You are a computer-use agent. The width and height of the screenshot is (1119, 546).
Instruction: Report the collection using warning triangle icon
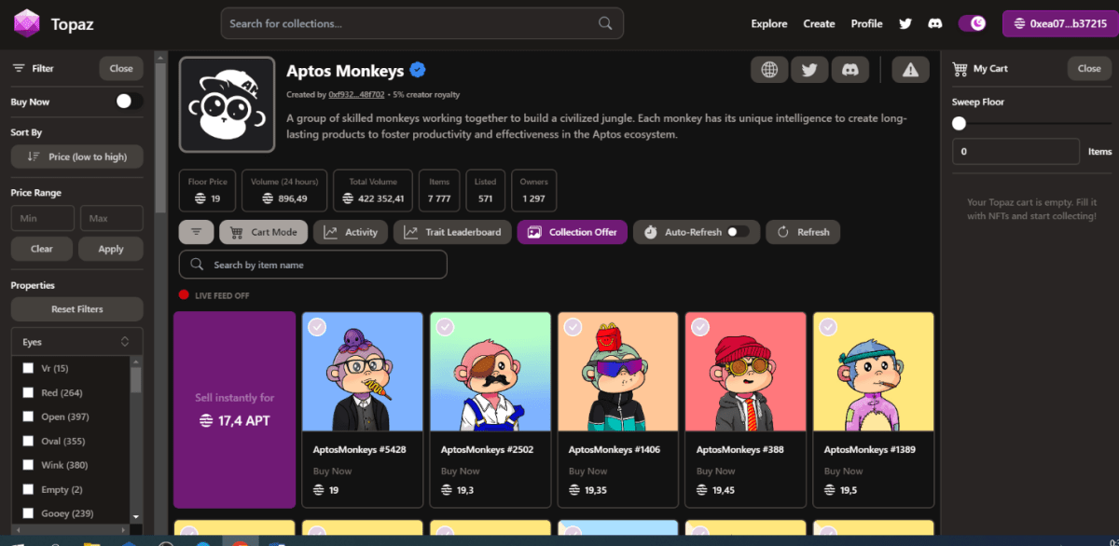click(x=909, y=69)
